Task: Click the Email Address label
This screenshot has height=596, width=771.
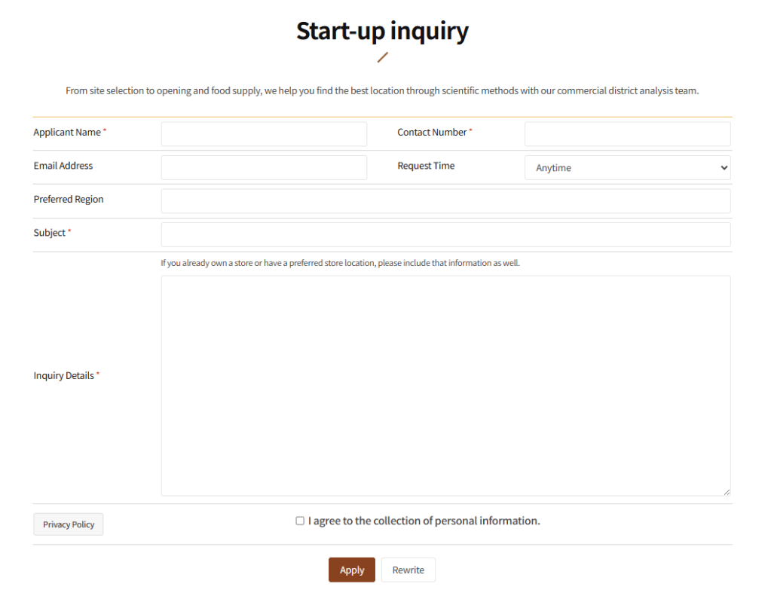Action: 63,166
